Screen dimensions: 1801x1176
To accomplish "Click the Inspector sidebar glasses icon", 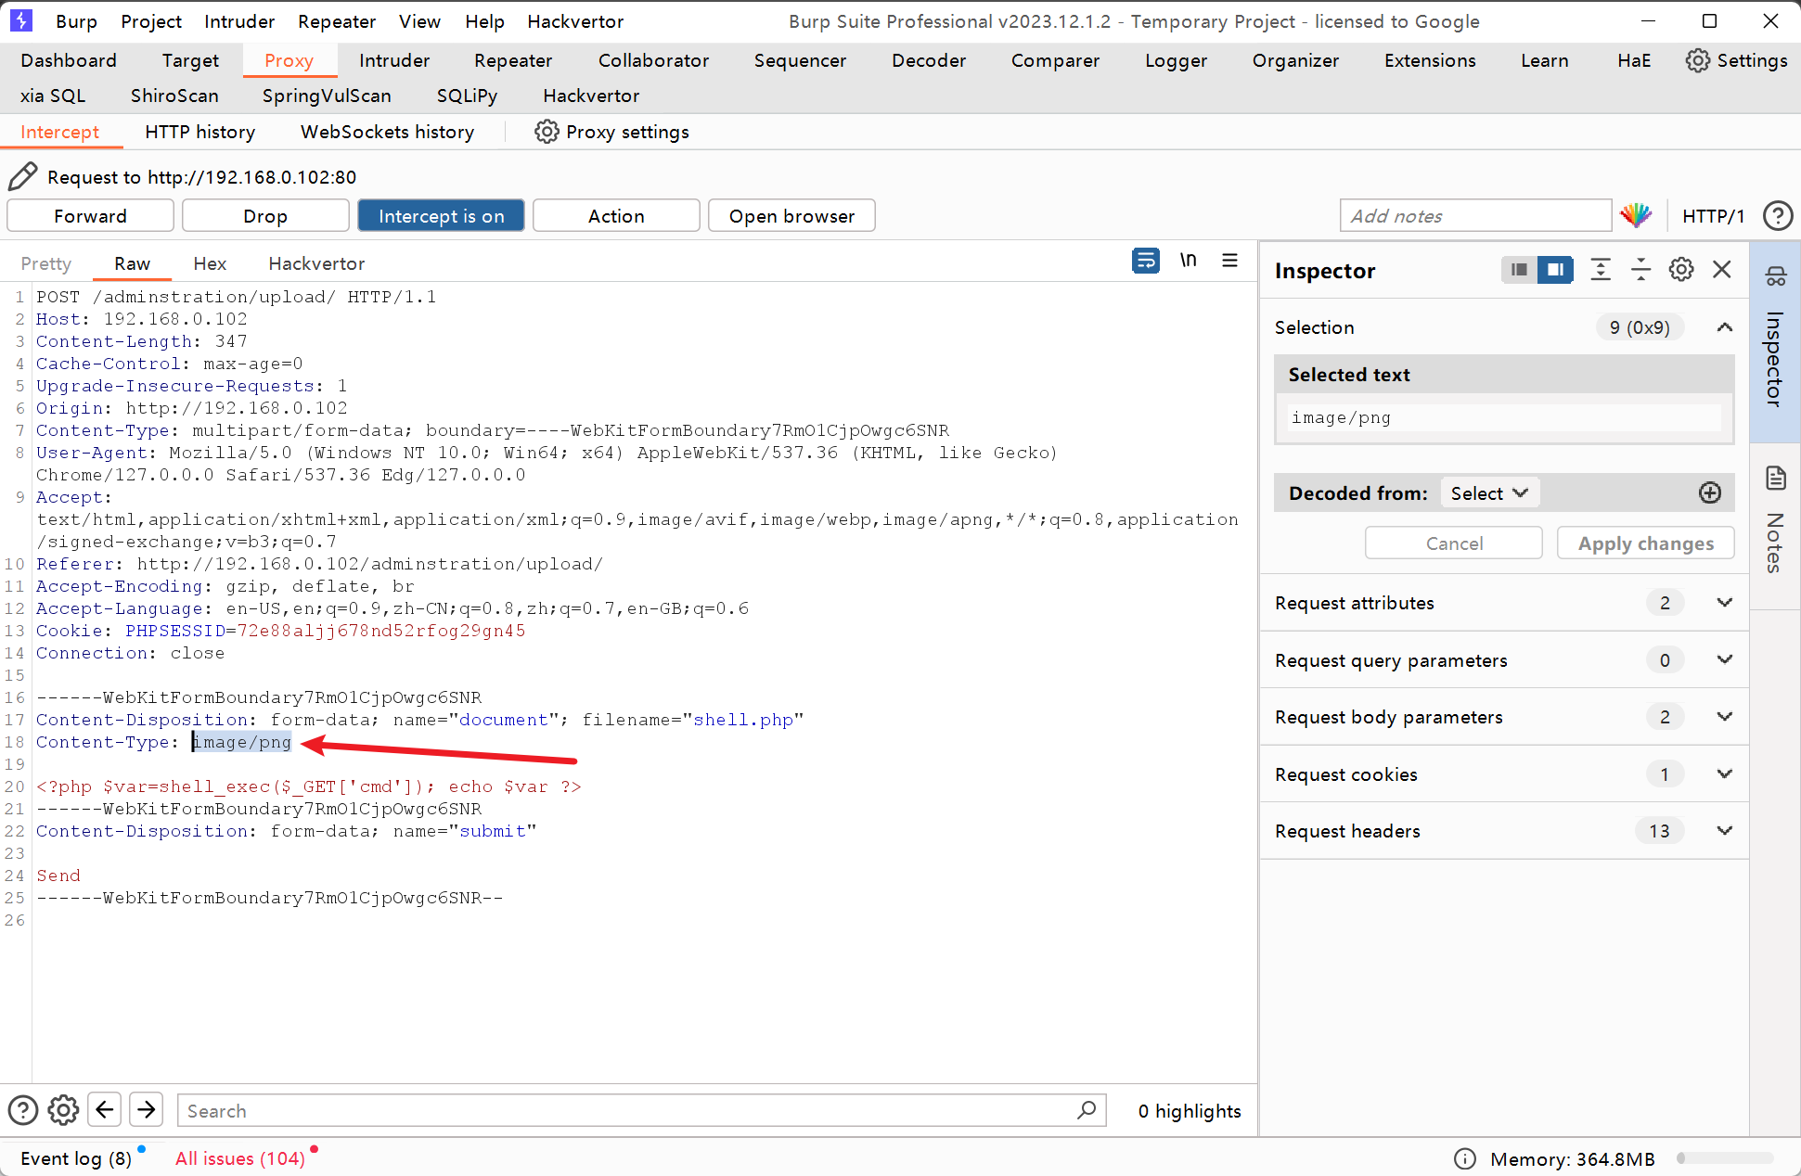I will point(1775,276).
